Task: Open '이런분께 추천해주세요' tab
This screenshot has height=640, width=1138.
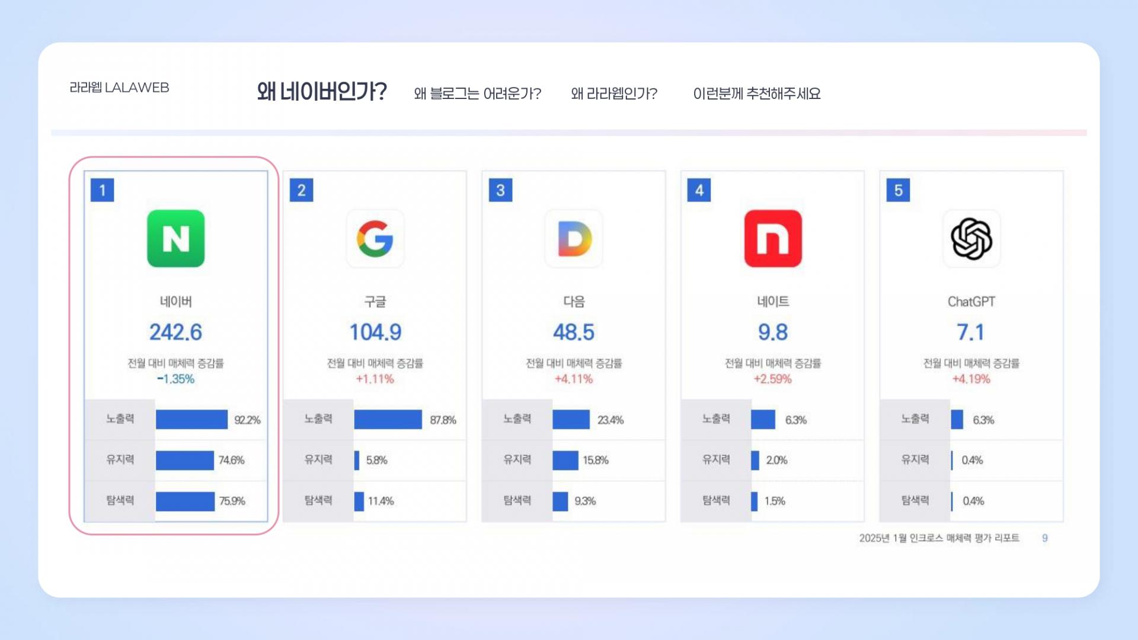Action: (x=757, y=94)
